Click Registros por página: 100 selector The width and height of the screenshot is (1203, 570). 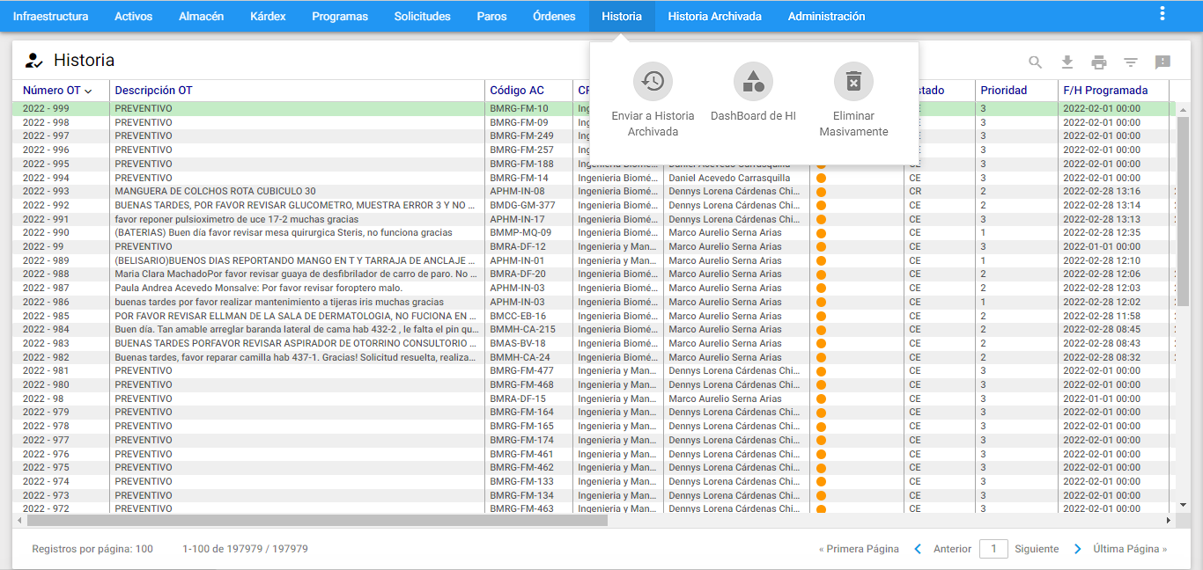click(x=92, y=549)
